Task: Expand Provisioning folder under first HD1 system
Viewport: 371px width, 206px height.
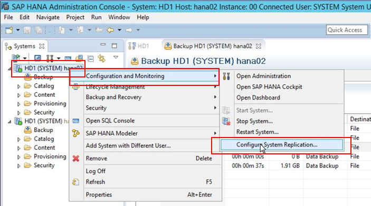Action: point(19,104)
